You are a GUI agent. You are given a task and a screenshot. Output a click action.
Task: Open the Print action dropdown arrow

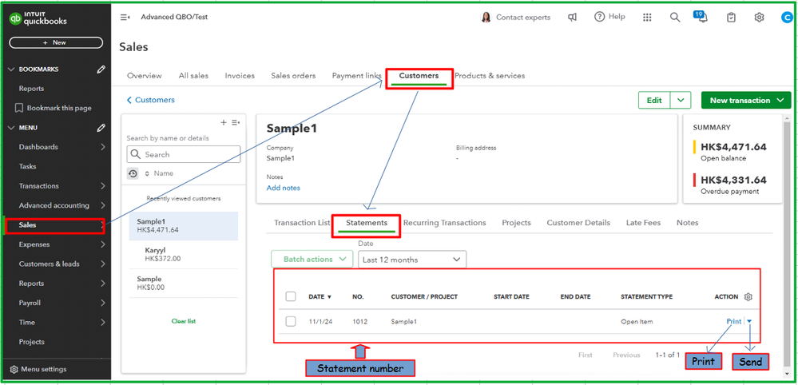click(749, 321)
